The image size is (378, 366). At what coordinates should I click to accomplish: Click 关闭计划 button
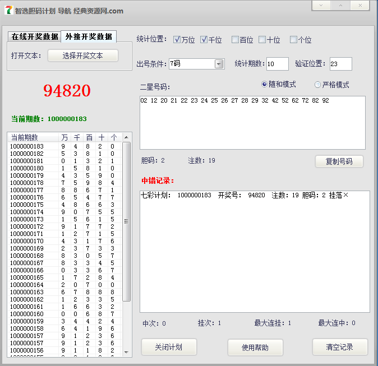pyautogui.click(x=169, y=347)
